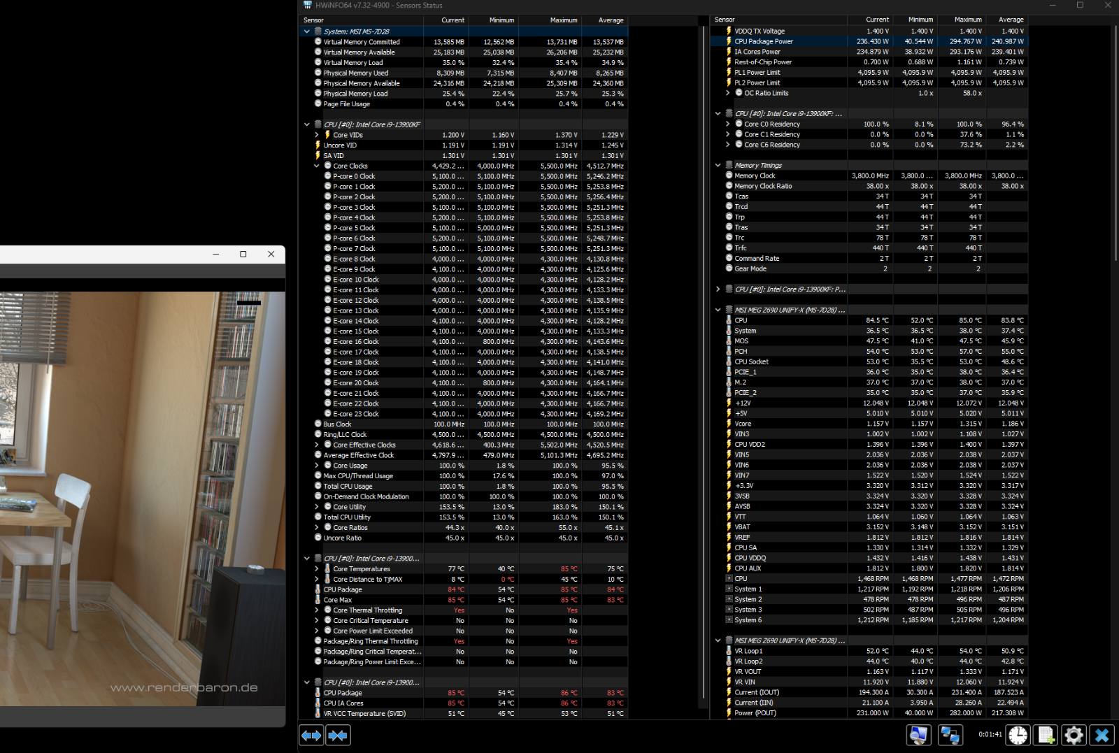Start logging with the sheet plus icon

[x=1046, y=735]
